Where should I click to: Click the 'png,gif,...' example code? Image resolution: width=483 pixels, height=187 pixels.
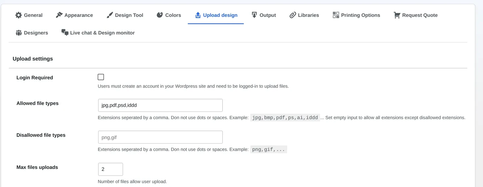point(268,149)
